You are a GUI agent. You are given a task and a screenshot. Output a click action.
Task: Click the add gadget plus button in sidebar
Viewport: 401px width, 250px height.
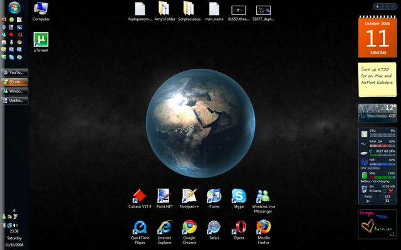(x=378, y=6)
